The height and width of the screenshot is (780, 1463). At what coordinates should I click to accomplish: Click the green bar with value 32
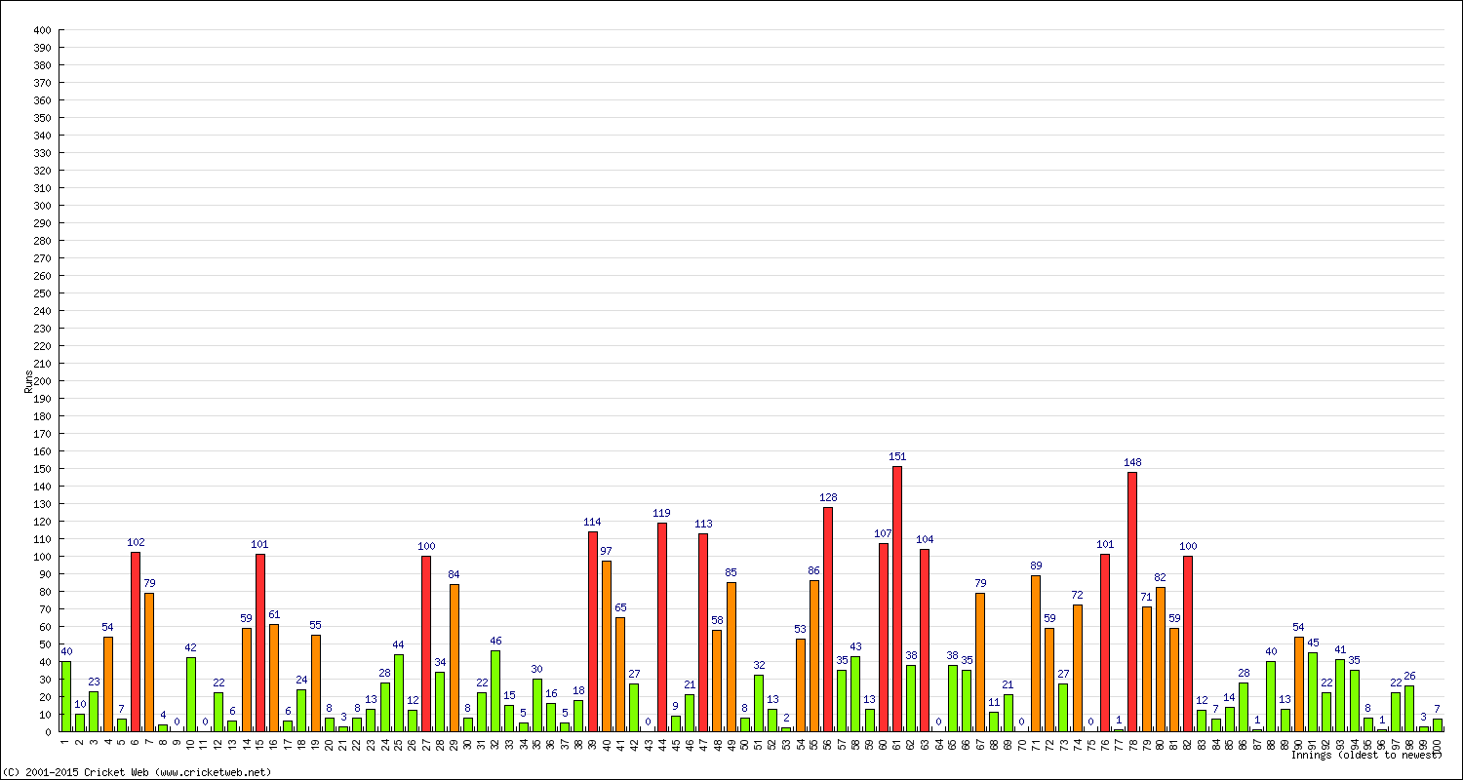point(759,703)
